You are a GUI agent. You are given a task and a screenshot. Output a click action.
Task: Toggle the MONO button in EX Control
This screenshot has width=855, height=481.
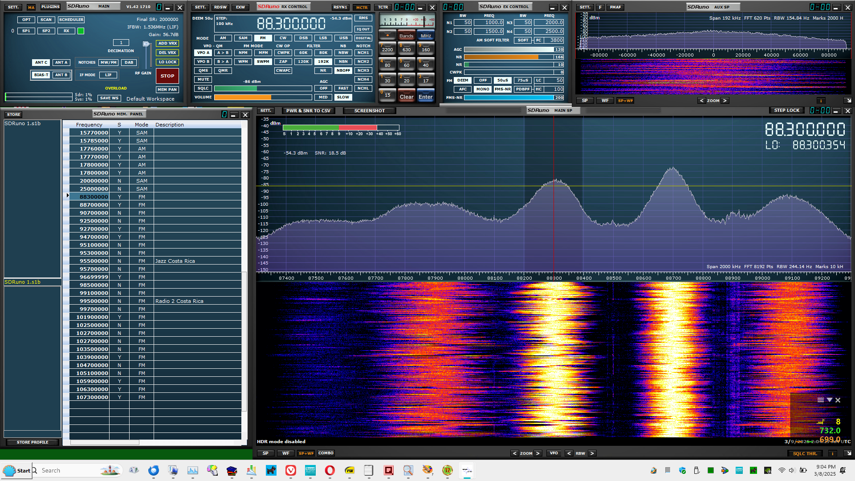pyautogui.click(x=483, y=89)
